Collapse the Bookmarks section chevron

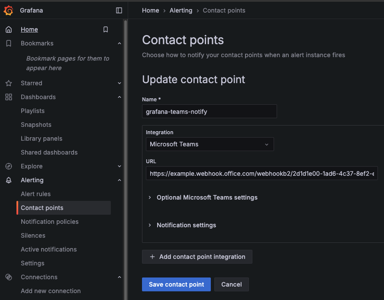click(x=119, y=43)
